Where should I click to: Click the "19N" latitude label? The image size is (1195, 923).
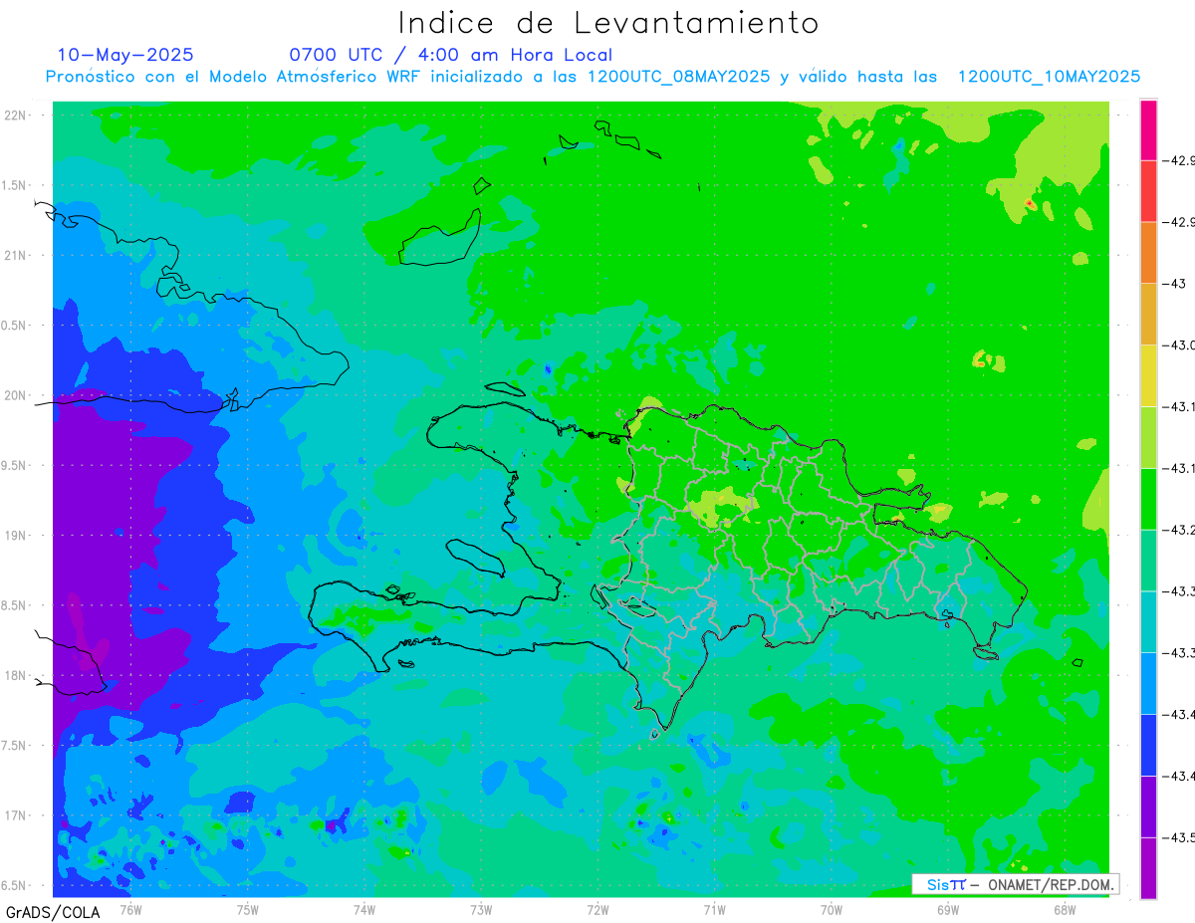pyautogui.click(x=17, y=536)
